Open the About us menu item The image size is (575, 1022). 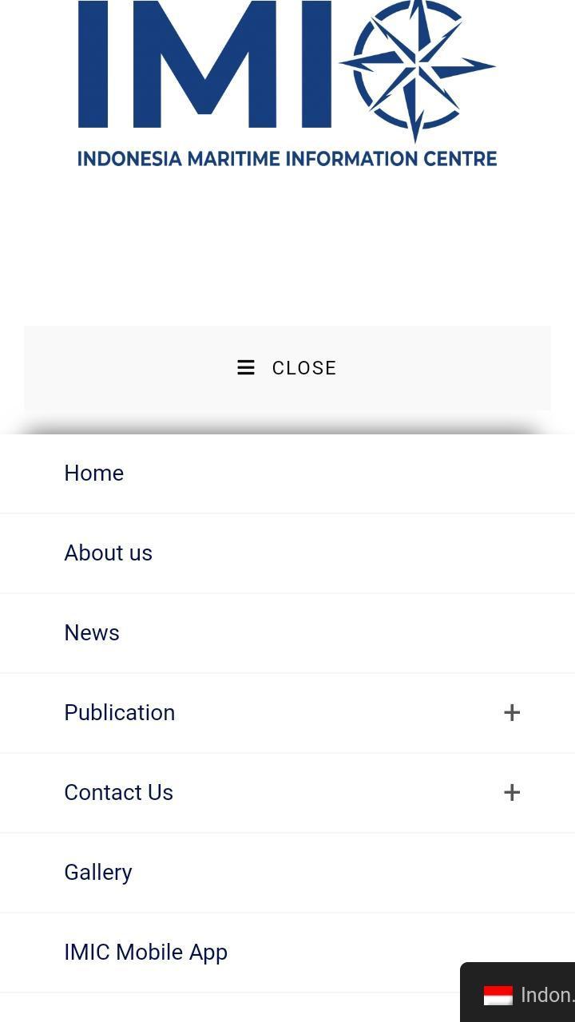tap(109, 553)
